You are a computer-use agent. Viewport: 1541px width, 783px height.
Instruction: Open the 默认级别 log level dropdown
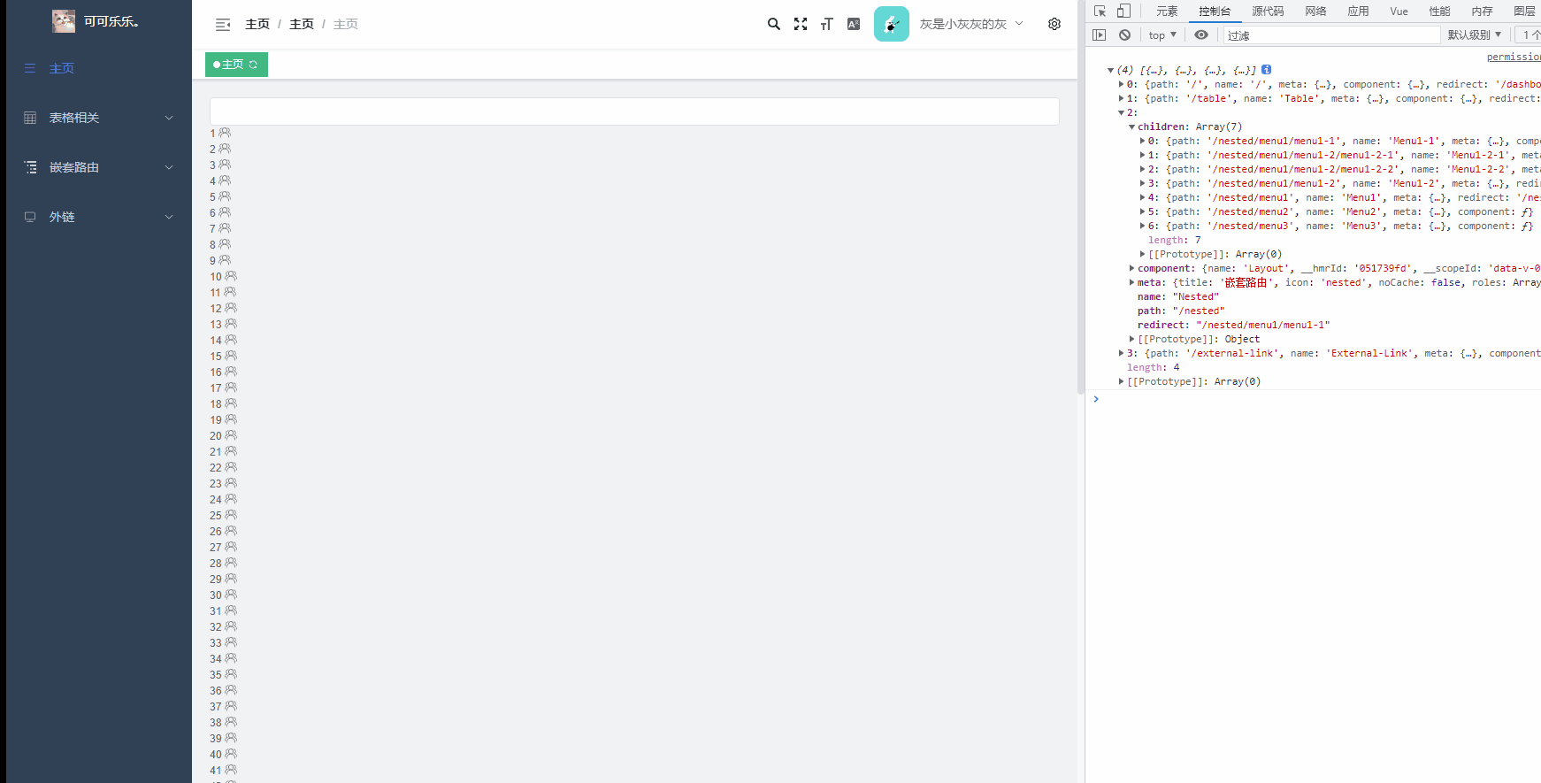coord(1475,35)
